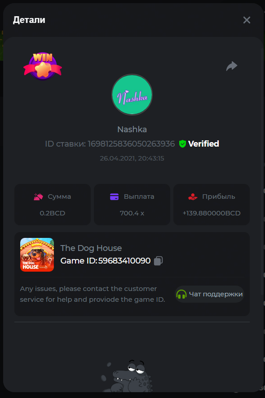Open Nashka's round profile avatar
Image resolution: width=265 pixels, height=398 pixels.
[x=132, y=95]
